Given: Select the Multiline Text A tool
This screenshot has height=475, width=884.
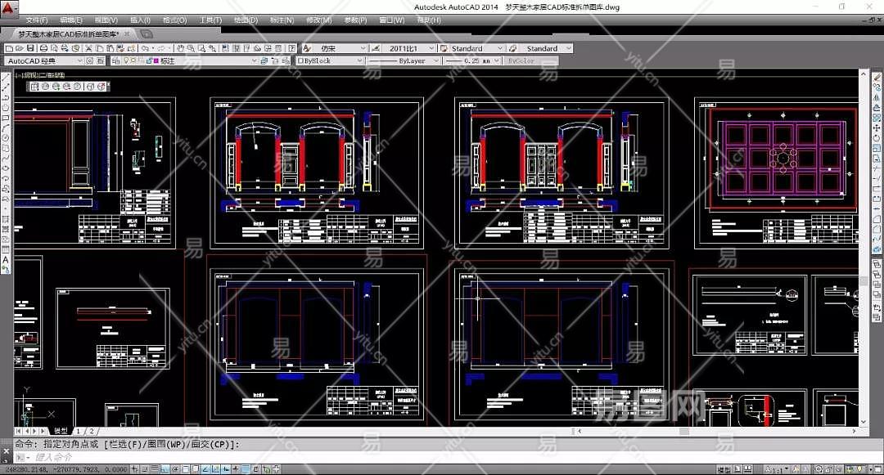Looking at the screenshot, I should (x=6, y=259).
